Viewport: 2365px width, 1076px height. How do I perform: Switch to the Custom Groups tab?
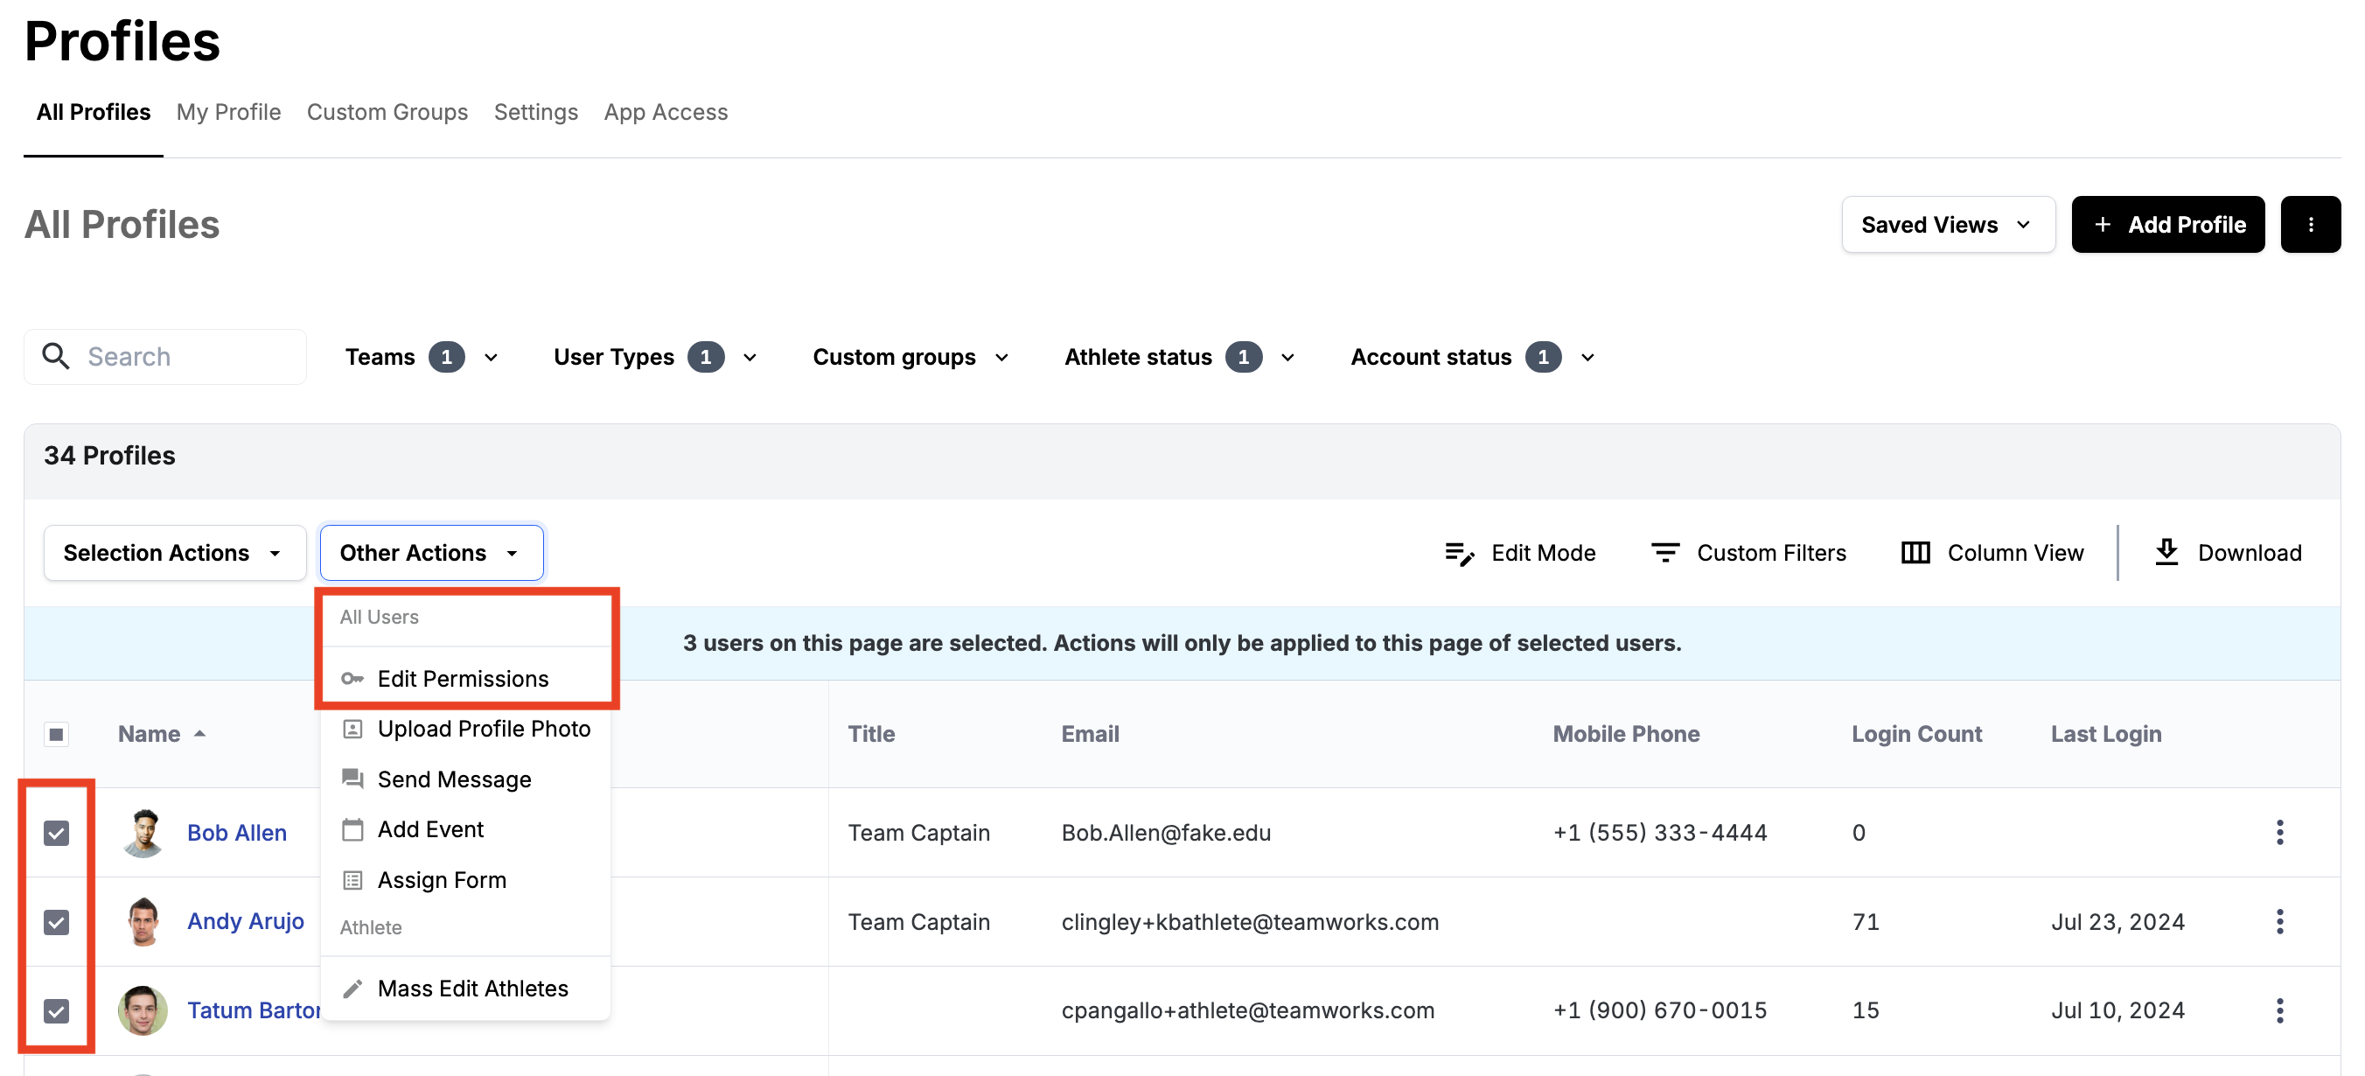click(387, 112)
